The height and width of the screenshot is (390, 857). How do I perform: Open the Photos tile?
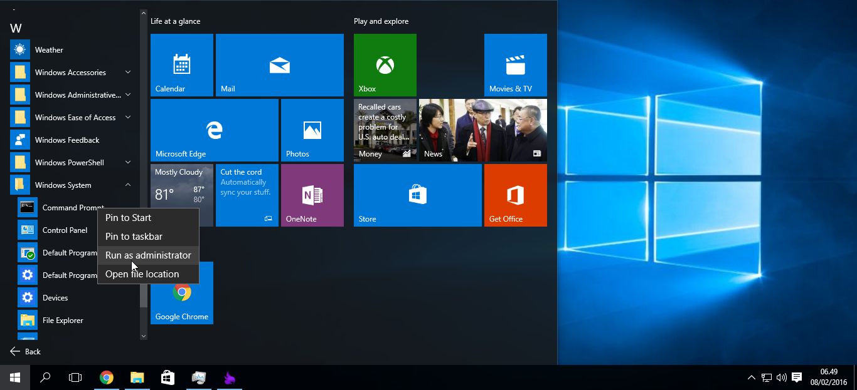(x=312, y=130)
